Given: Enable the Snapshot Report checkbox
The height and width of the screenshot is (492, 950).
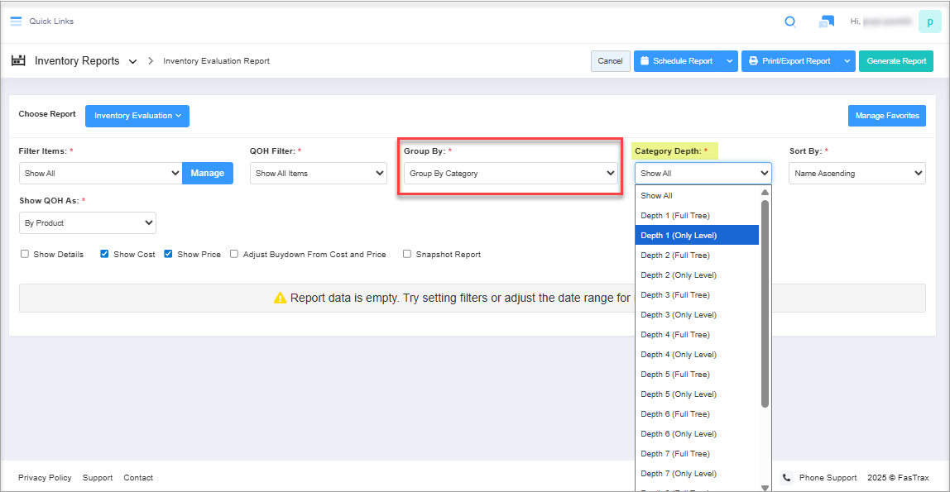Looking at the screenshot, I should point(407,255).
